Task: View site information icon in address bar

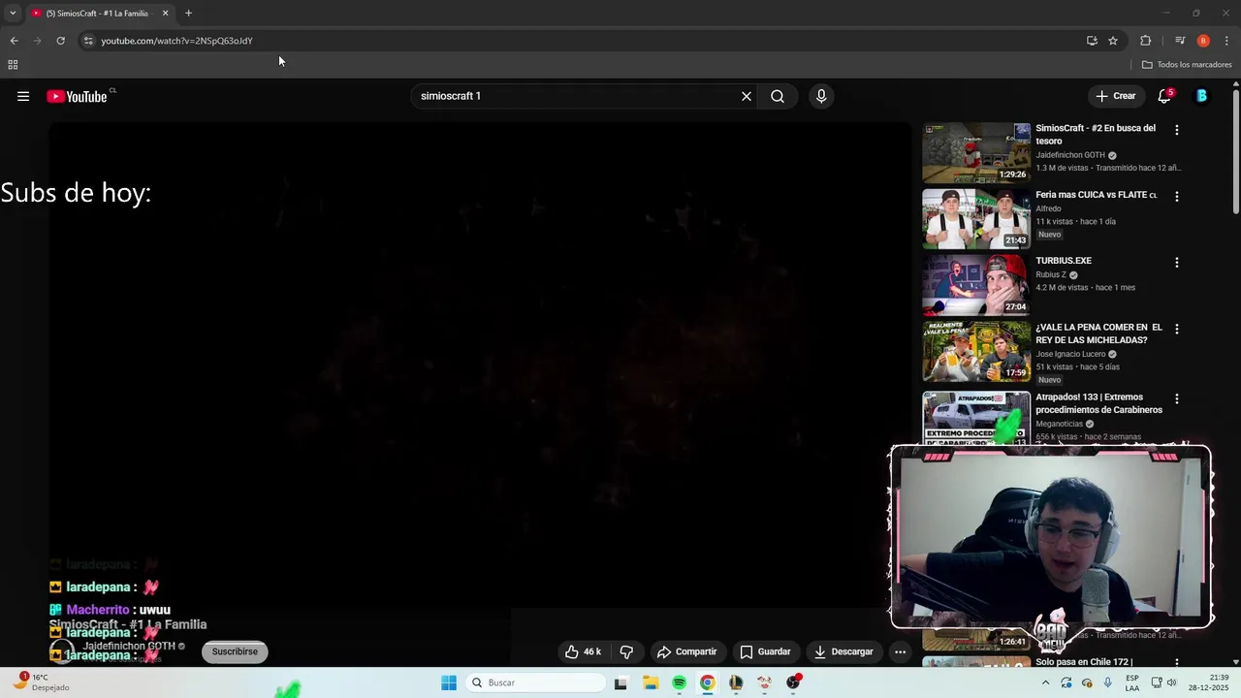Action: tap(88, 41)
